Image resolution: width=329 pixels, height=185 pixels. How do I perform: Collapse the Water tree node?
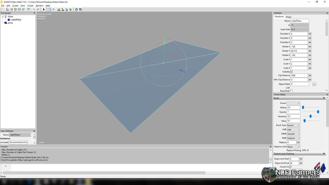(x=2, y=17)
